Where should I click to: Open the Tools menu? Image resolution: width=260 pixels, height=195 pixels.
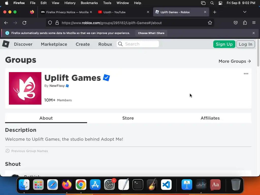(107, 3)
